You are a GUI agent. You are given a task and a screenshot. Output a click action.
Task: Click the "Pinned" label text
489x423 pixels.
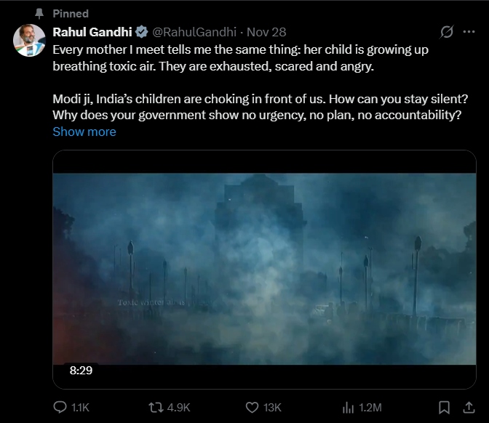[71, 14]
